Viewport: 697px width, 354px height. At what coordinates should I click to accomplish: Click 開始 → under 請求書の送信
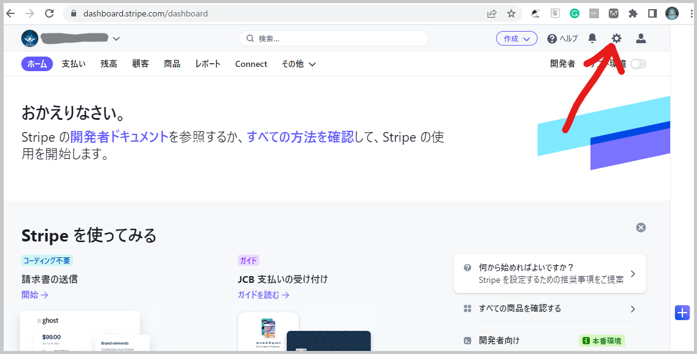35,294
